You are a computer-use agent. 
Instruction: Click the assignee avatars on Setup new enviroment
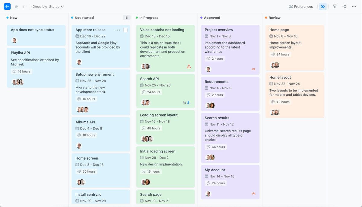coord(82,110)
